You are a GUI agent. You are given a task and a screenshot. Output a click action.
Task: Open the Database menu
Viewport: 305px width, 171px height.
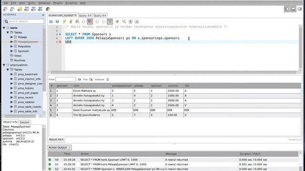click(x=44, y=3)
